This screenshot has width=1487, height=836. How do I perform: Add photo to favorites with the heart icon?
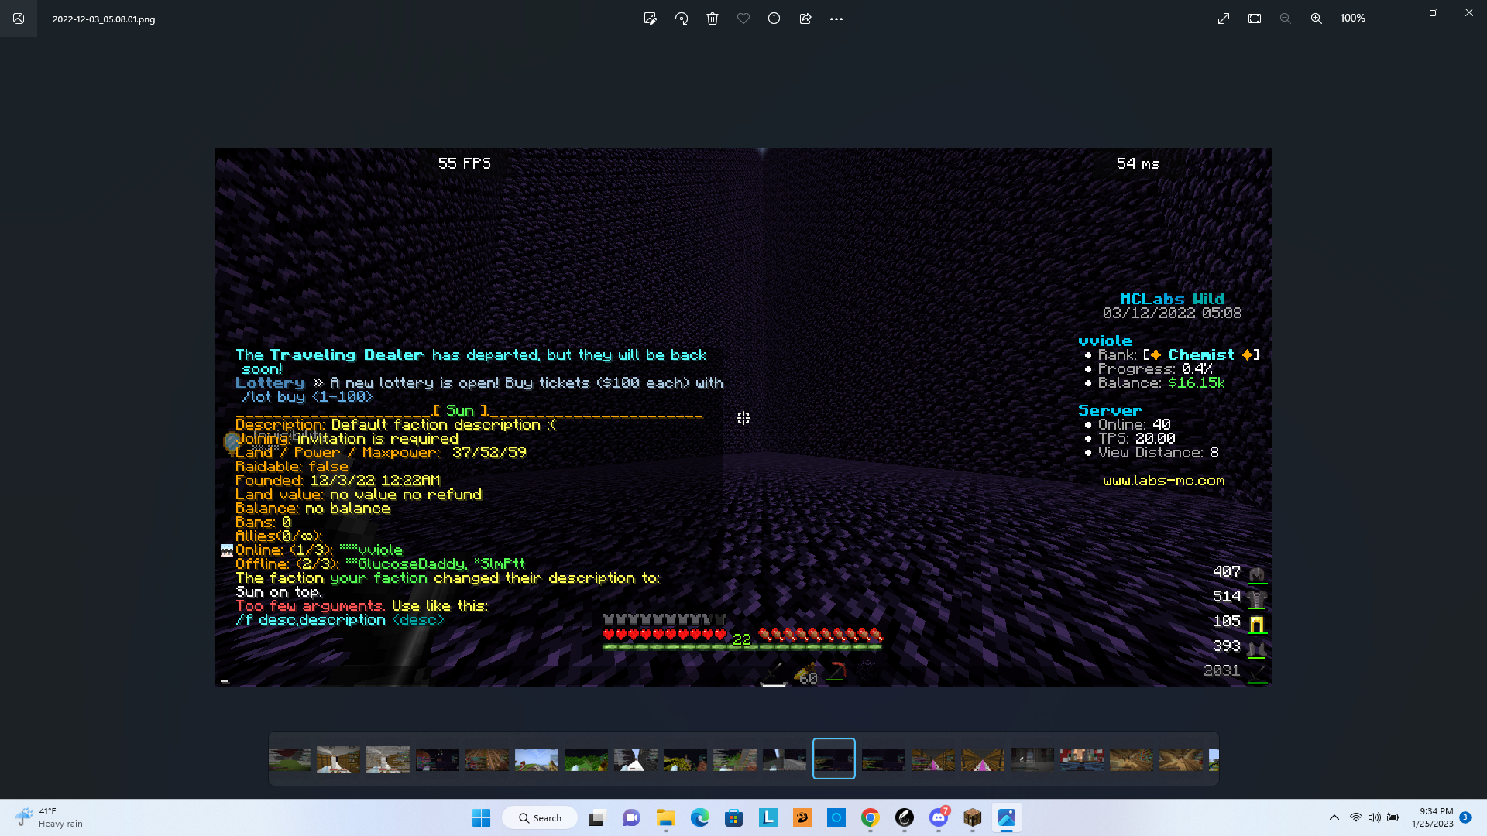[x=743, y=19]
